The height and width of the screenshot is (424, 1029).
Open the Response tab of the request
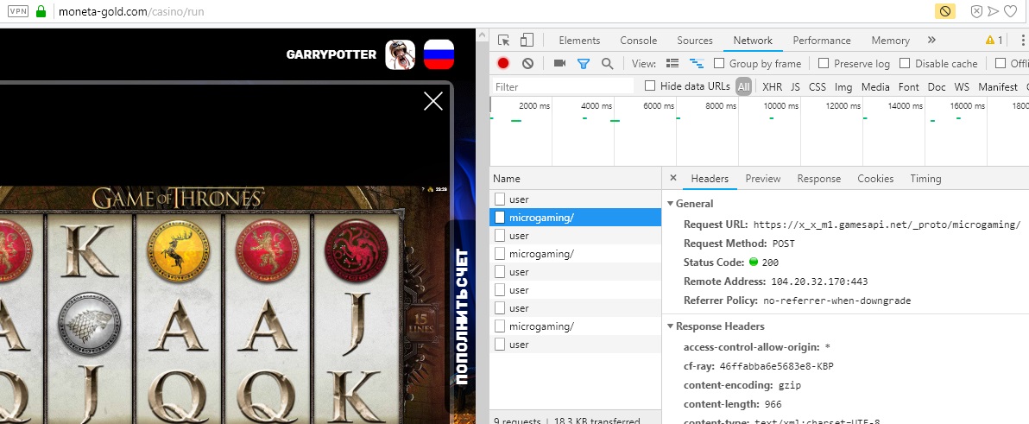tap(818, 179)
